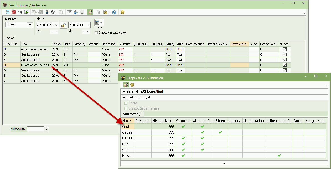
Task: Open the calendar 1 día range dropdown
Action: click(102, 22)
